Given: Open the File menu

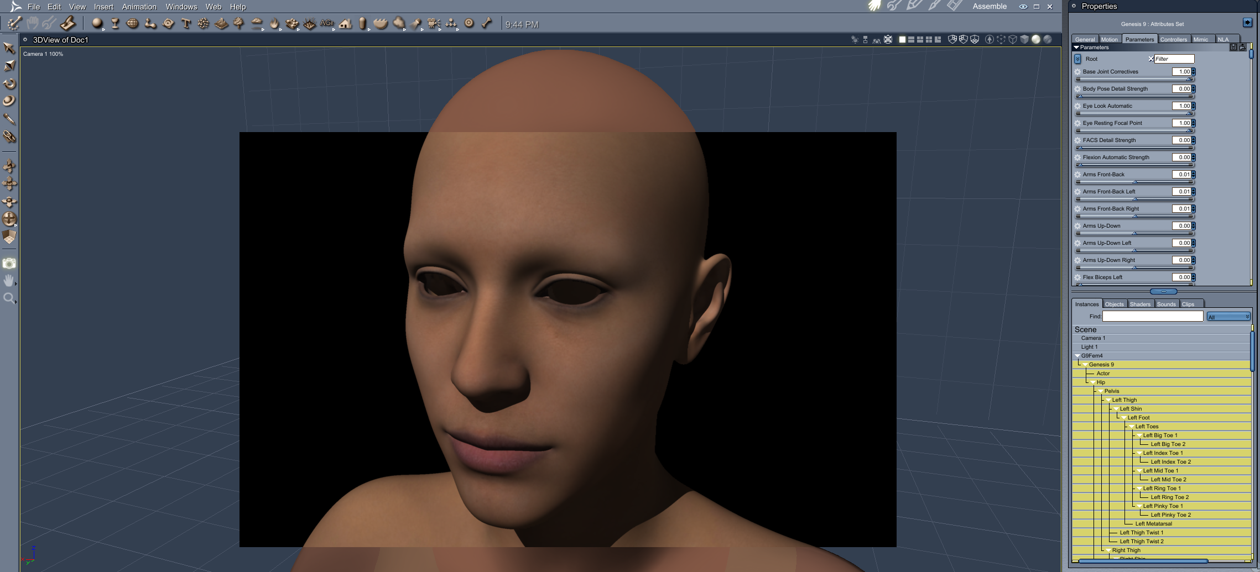Looking at the screenshot, I should (34, 7).
